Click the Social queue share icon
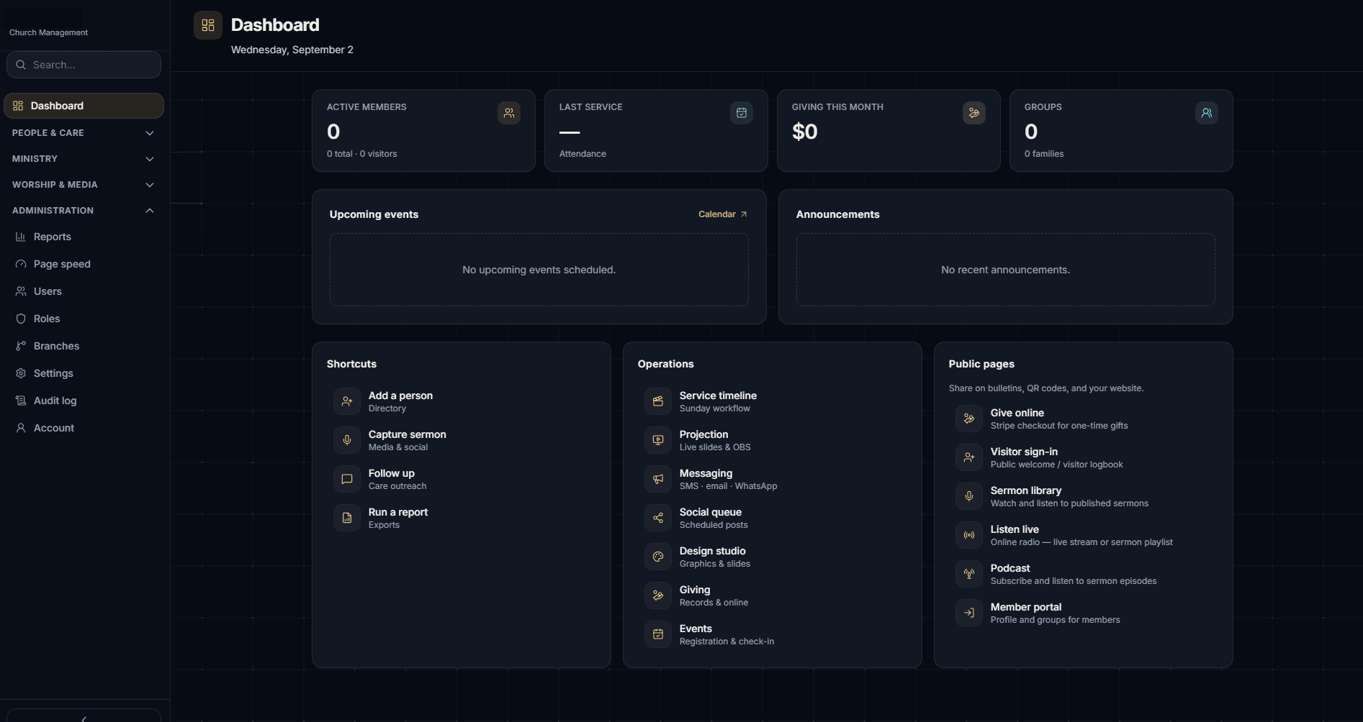Screen dimensions: 1363x722 click(x=658, y=518)
